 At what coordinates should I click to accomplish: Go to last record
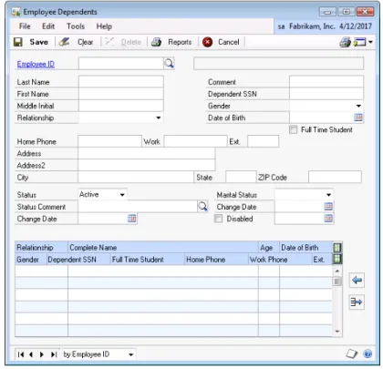click(54, 354)
